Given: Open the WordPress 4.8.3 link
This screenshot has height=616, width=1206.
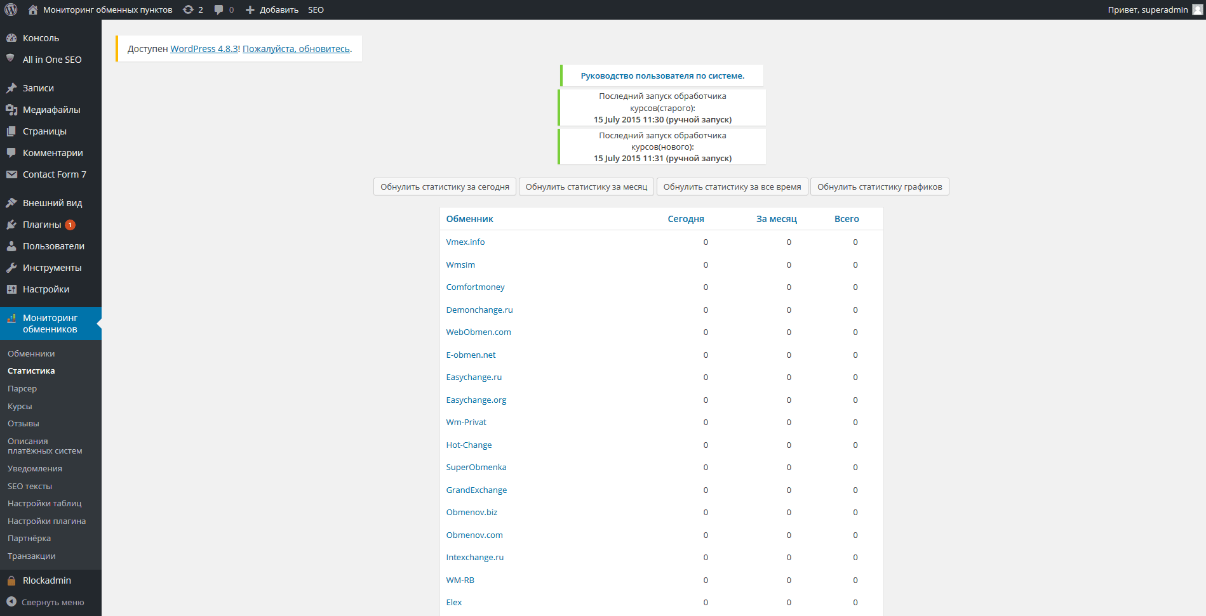Looking at the screenshot, I should point(204,49).
